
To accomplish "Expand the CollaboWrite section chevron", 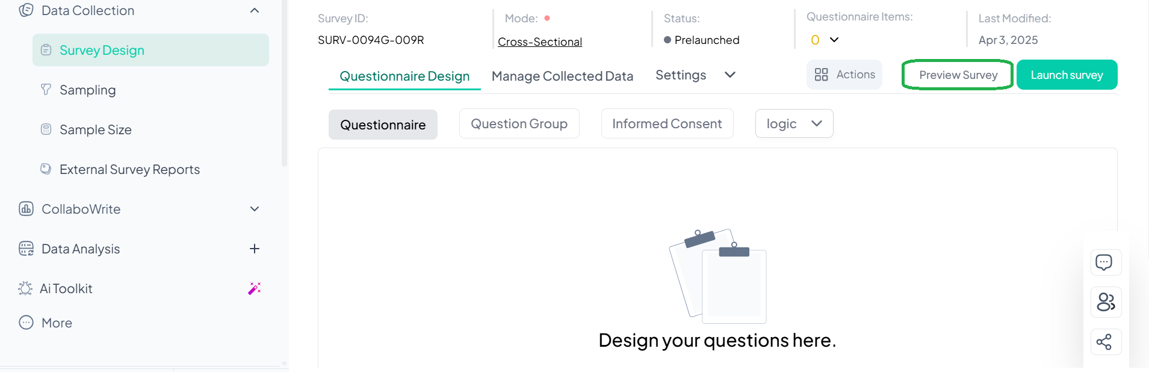I will [255, 209].
